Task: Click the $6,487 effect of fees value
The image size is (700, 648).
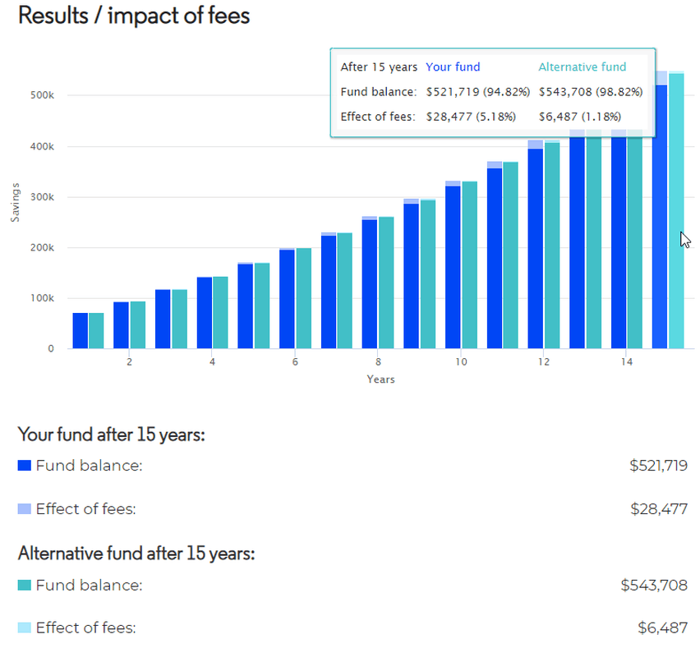Action: click(x=662, y=627)
